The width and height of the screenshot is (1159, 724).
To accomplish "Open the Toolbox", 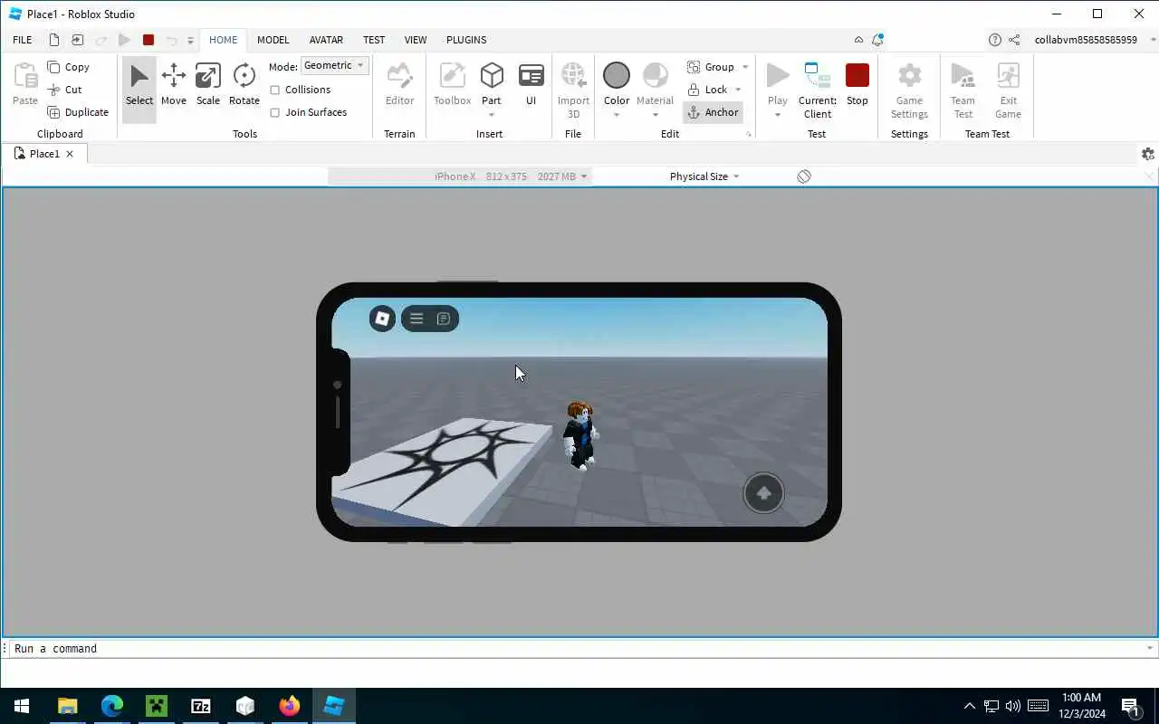I will (x=452, y=86).
